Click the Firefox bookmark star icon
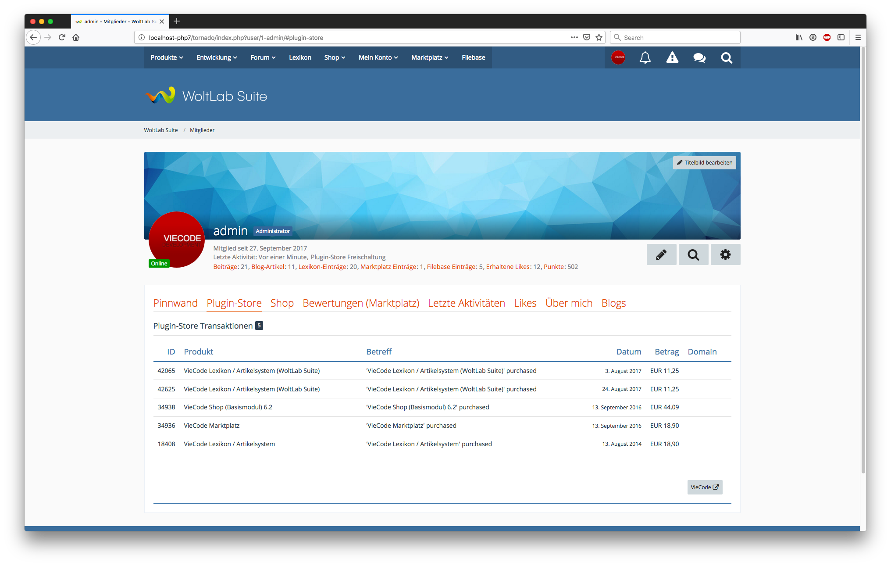This screenshot has height=566, width=891. point(599,37)
